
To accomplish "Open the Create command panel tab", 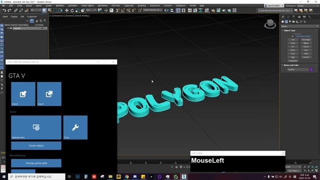I will click(x=283, y=17).
